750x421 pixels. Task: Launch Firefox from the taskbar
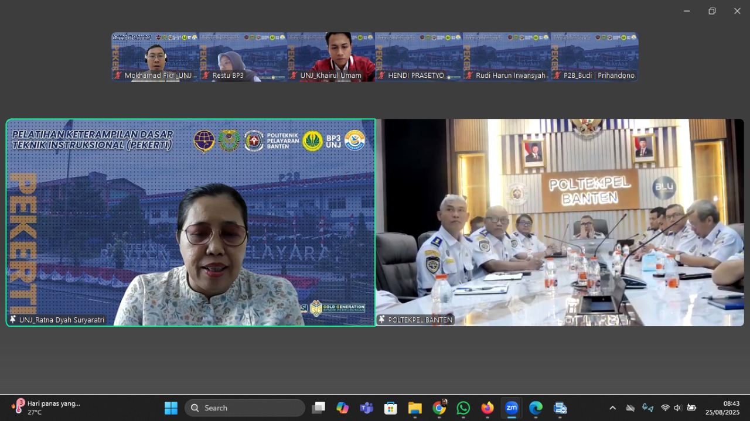(x=487, y=408)
